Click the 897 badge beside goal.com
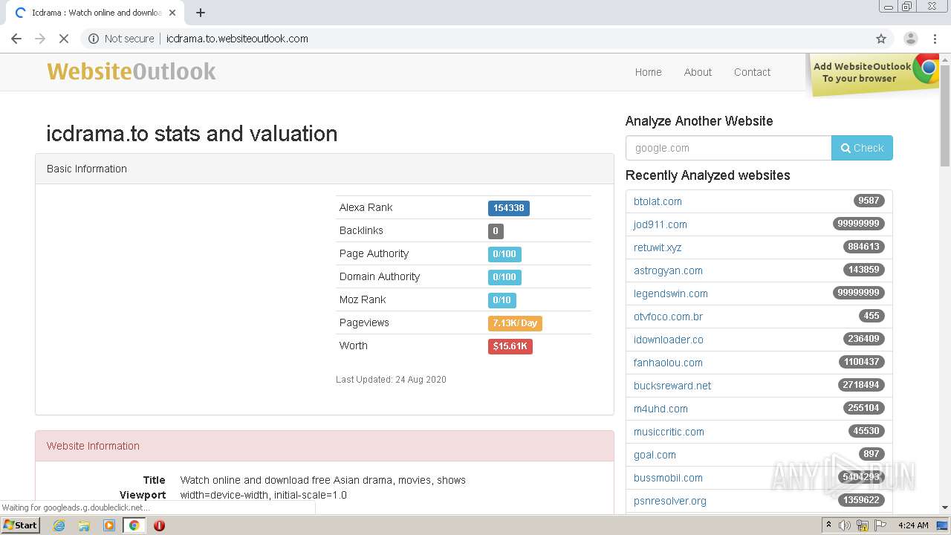The width and height of the screenshot is (951, 535). click(x=872, y=454)
